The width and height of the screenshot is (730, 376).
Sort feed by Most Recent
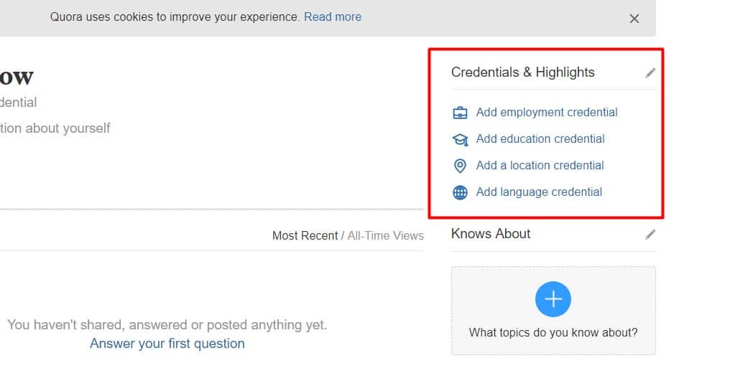click(305, 235)
